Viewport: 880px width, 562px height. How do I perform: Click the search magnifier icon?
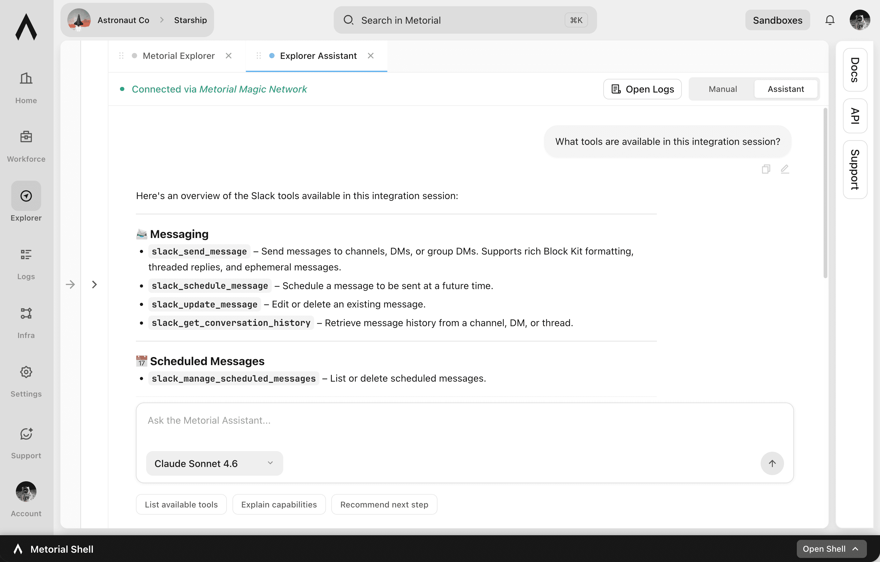[x=348, y=20]
